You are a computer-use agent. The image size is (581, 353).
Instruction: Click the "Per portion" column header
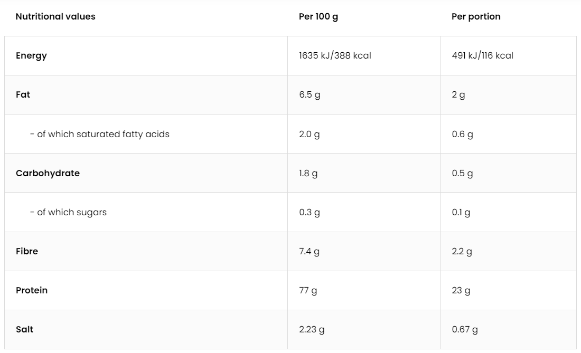click(476, 16)
